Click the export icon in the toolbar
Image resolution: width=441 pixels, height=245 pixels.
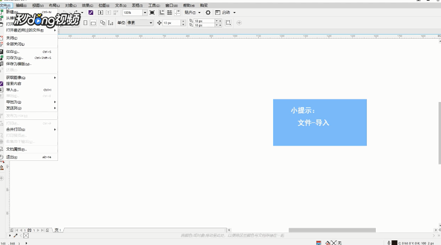click(108, 13)
